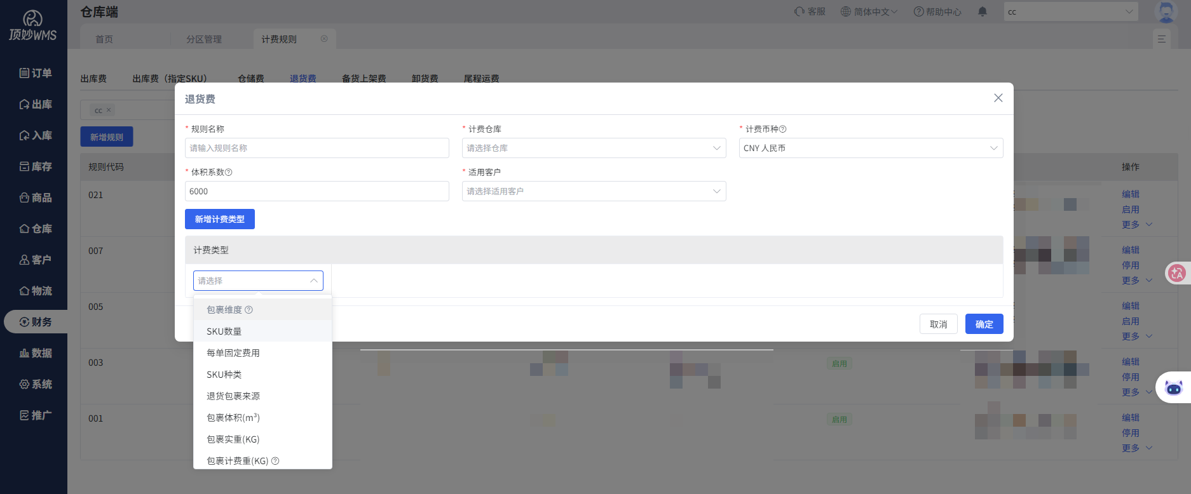Image resolution: width=1191 pixels, height=494 pixels.
Task: Switch to the 分区管理 tab
Action: click(x=204, y=39)
